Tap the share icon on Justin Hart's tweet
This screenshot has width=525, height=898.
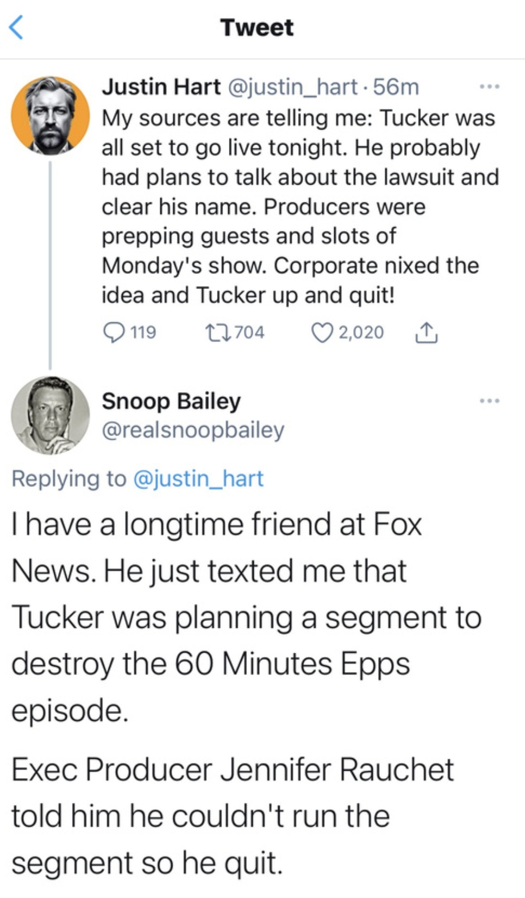click(x=426, y=332)
